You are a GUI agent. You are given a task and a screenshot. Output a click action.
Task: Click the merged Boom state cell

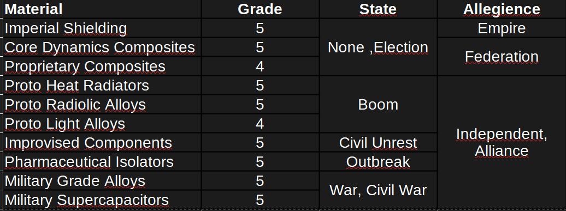pos(378,105)
